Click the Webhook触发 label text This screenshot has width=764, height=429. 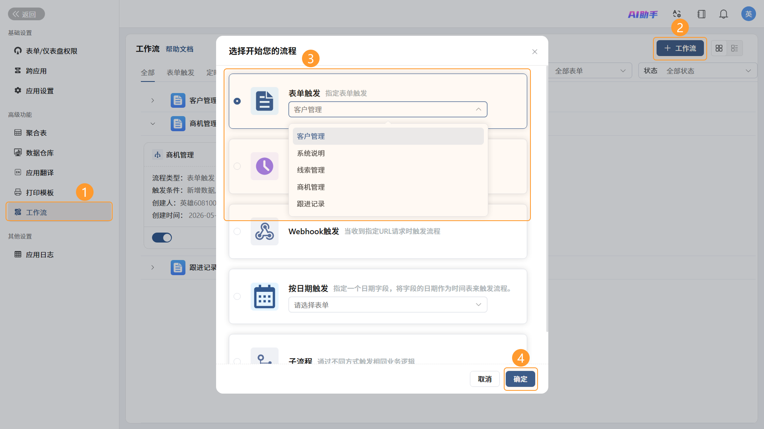[x=314, y=231]
